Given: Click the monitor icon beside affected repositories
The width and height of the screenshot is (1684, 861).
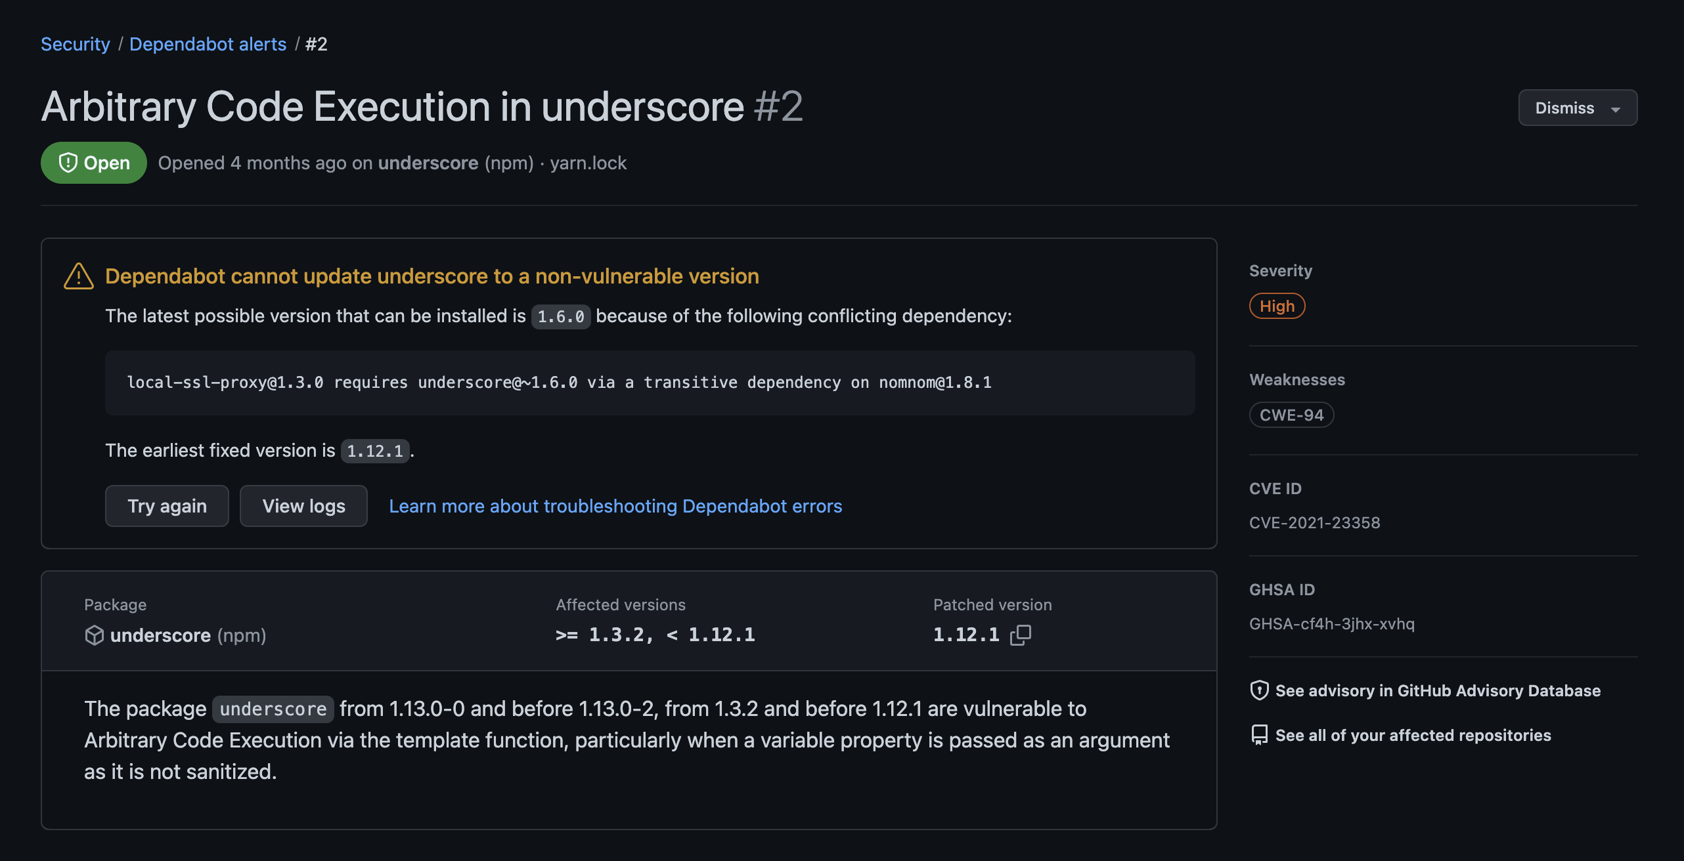Looking at the screenshot, I should (x=1259, y=734).
